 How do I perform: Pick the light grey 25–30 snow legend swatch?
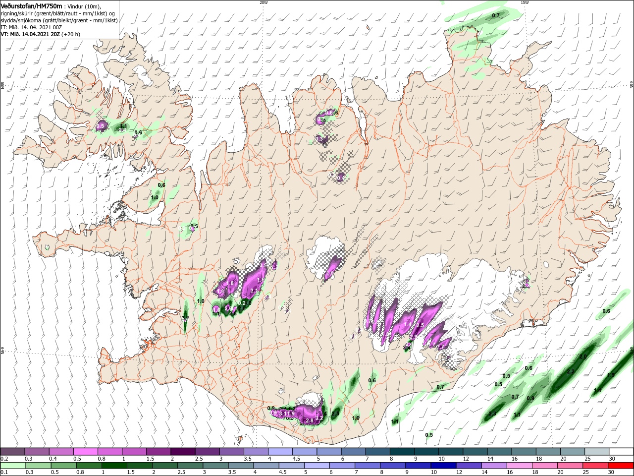coord(597,452)
